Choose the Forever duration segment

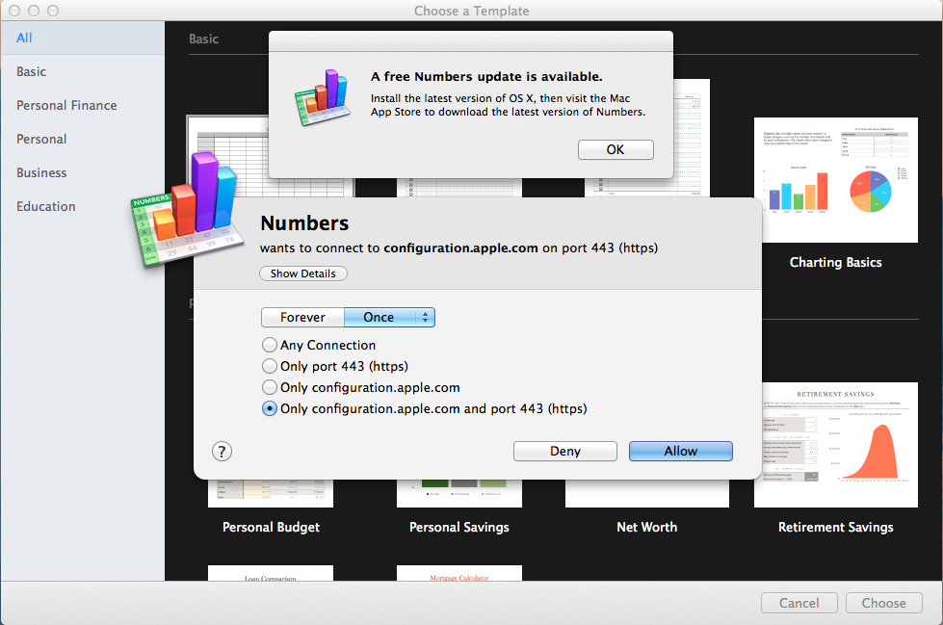tap(302, 317)
